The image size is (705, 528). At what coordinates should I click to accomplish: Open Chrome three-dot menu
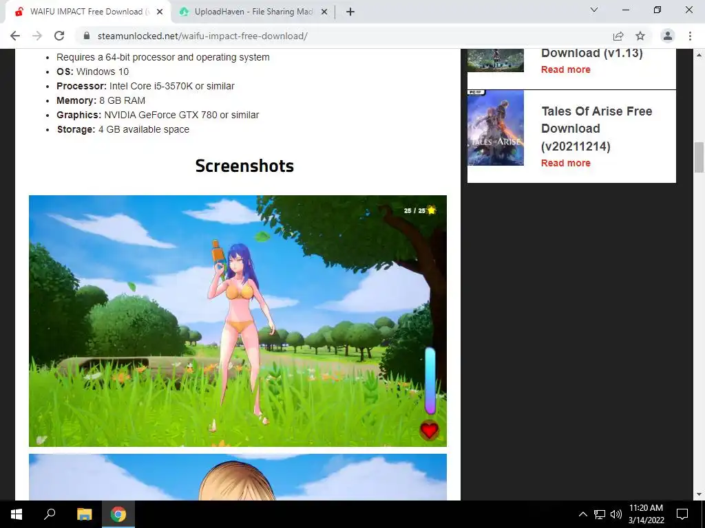click(690, 36)
